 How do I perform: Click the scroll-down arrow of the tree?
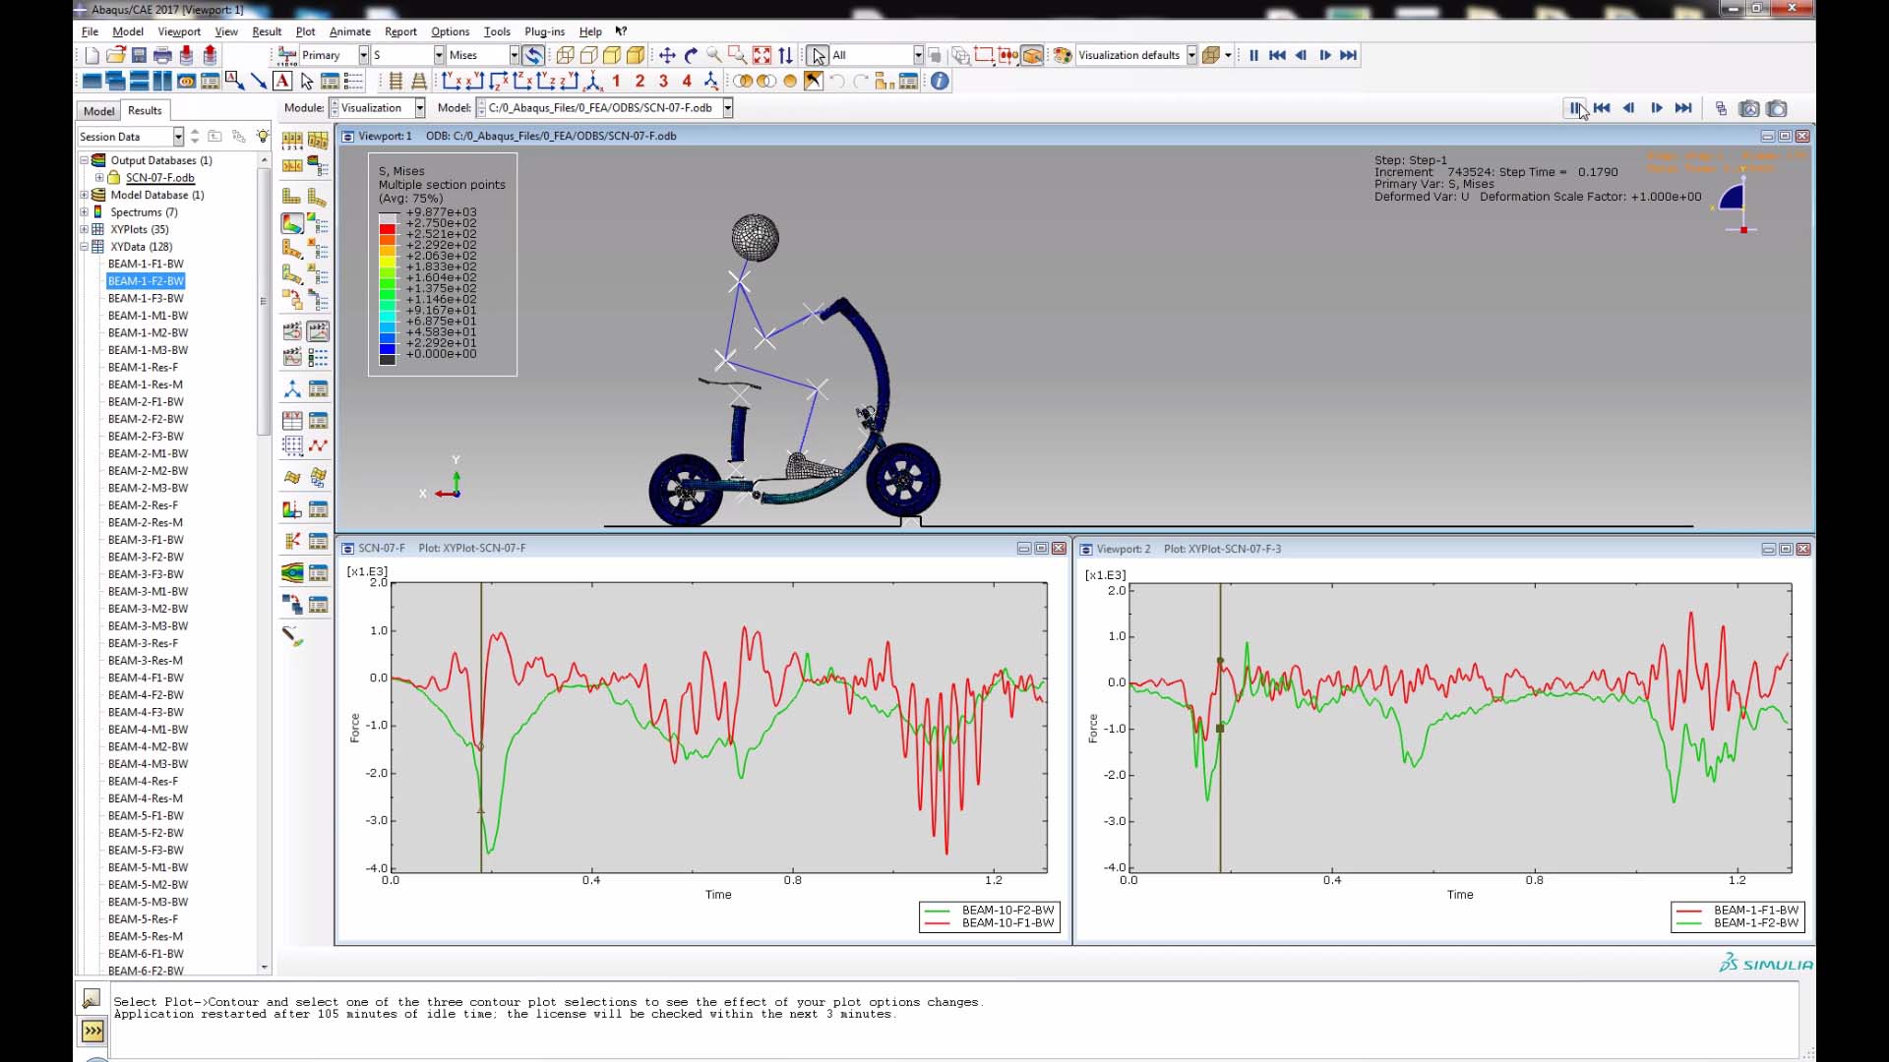click(264, 968)
